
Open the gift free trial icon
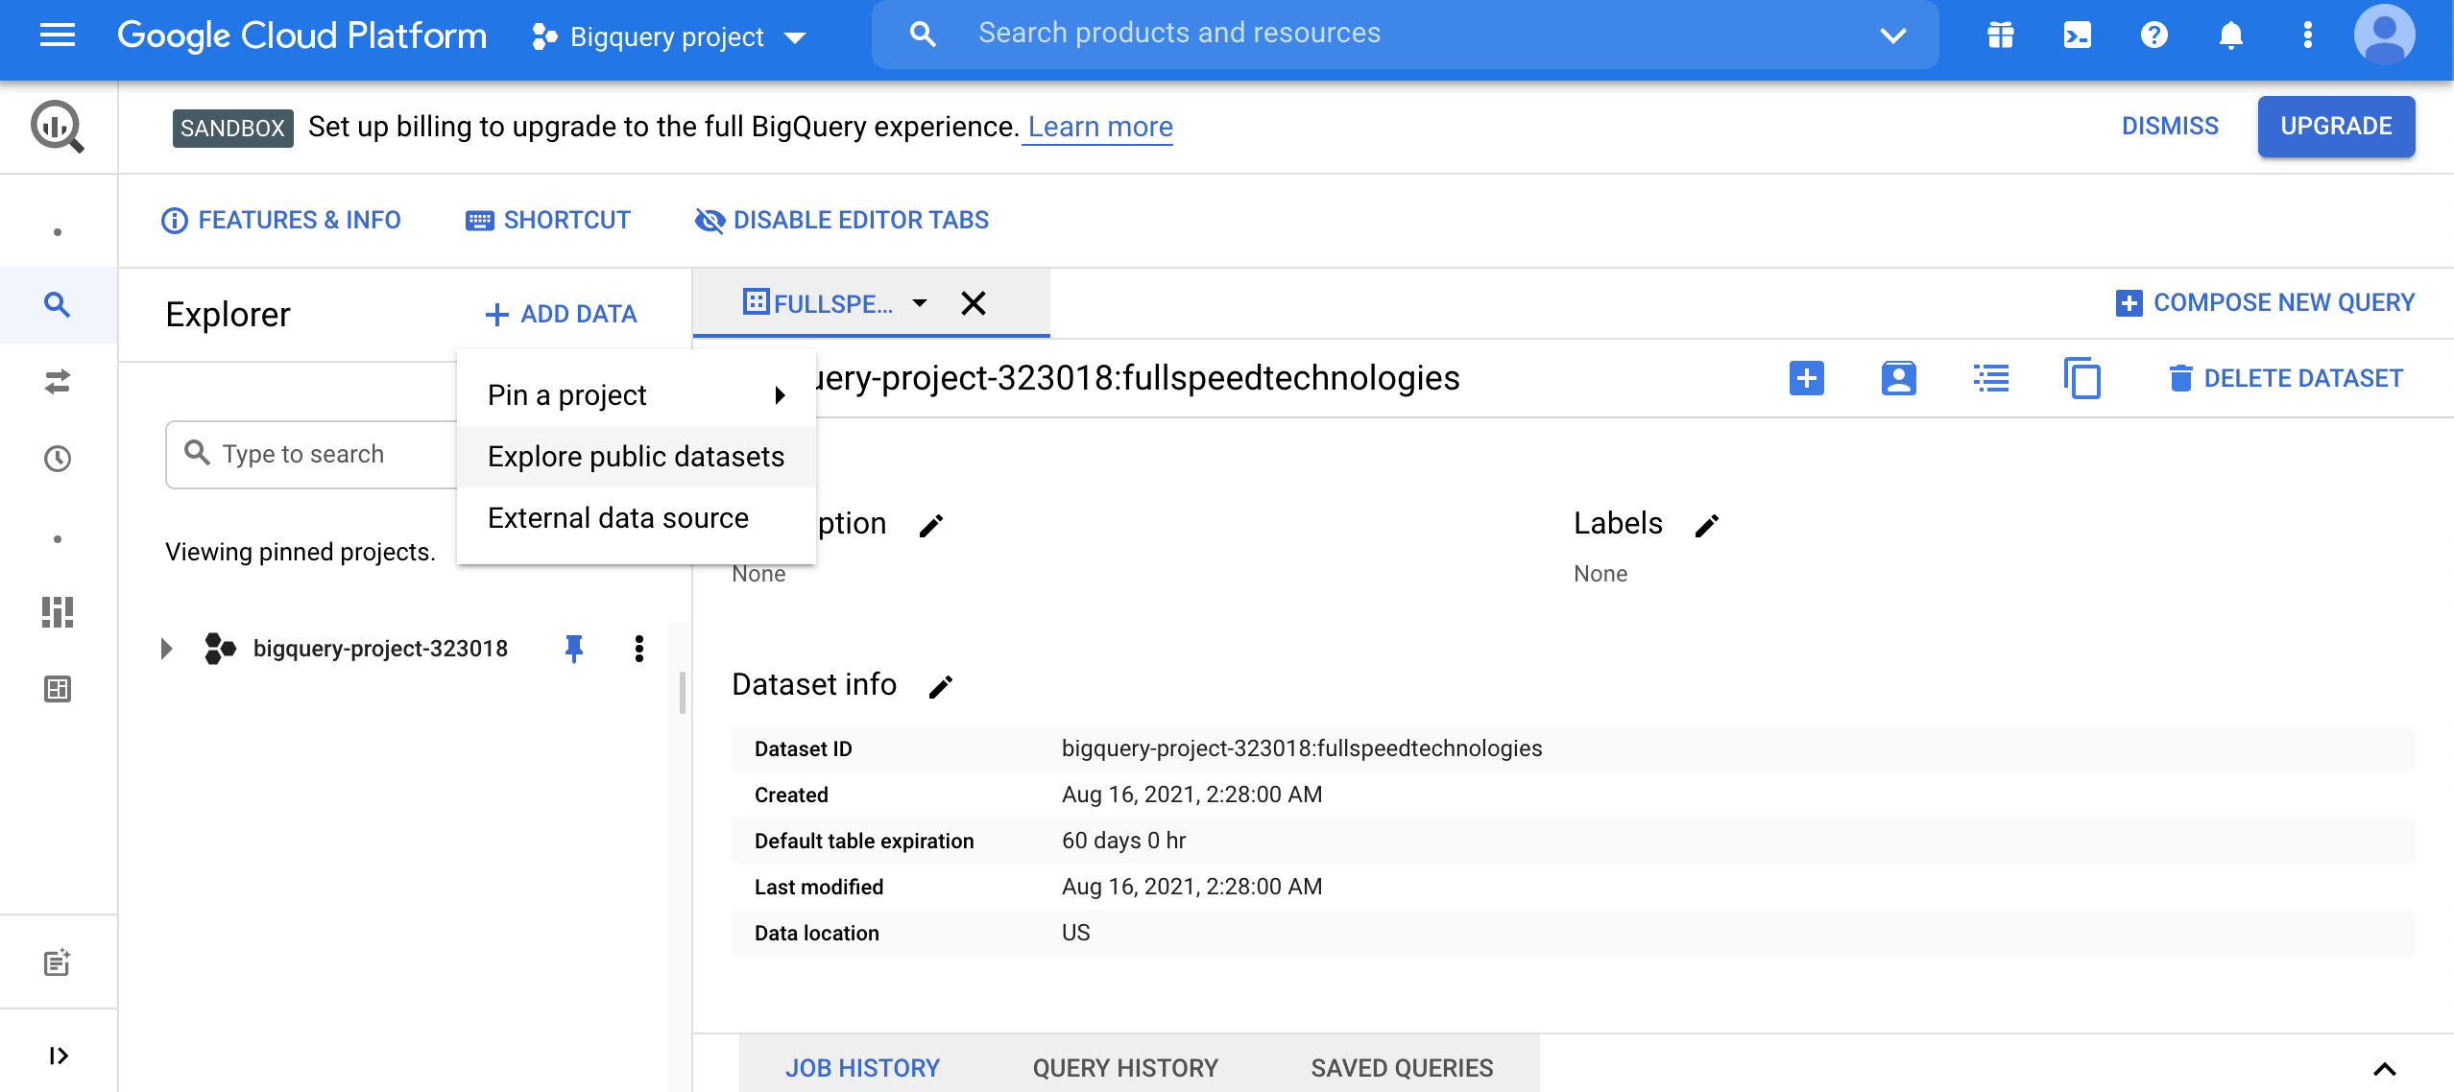pyautogui.click(x=2001, y=36)
